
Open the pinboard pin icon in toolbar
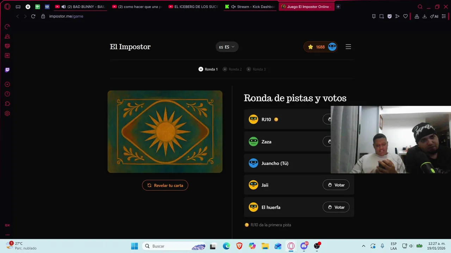coord(374,16)
